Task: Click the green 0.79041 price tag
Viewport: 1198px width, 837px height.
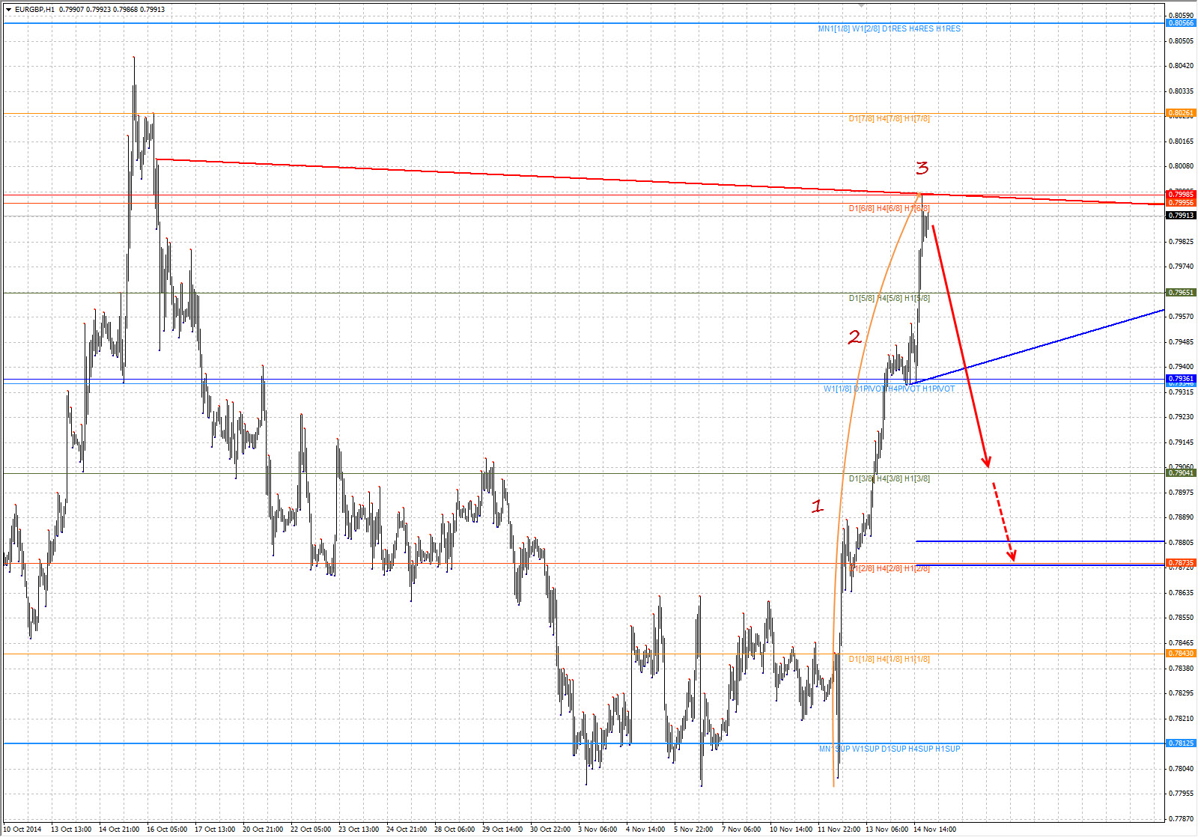Action: point(1181,473)
